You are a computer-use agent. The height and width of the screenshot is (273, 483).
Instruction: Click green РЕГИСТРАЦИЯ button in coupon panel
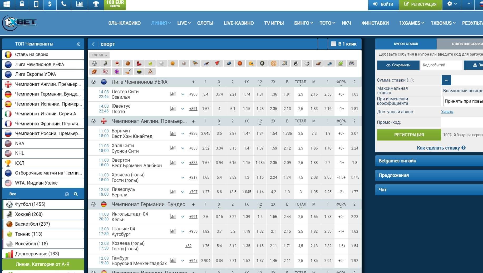409,135
